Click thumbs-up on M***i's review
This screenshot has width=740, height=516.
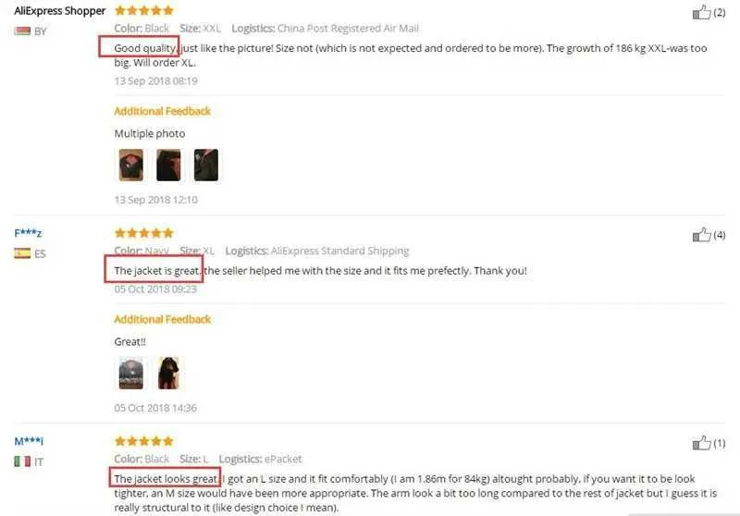701,443
